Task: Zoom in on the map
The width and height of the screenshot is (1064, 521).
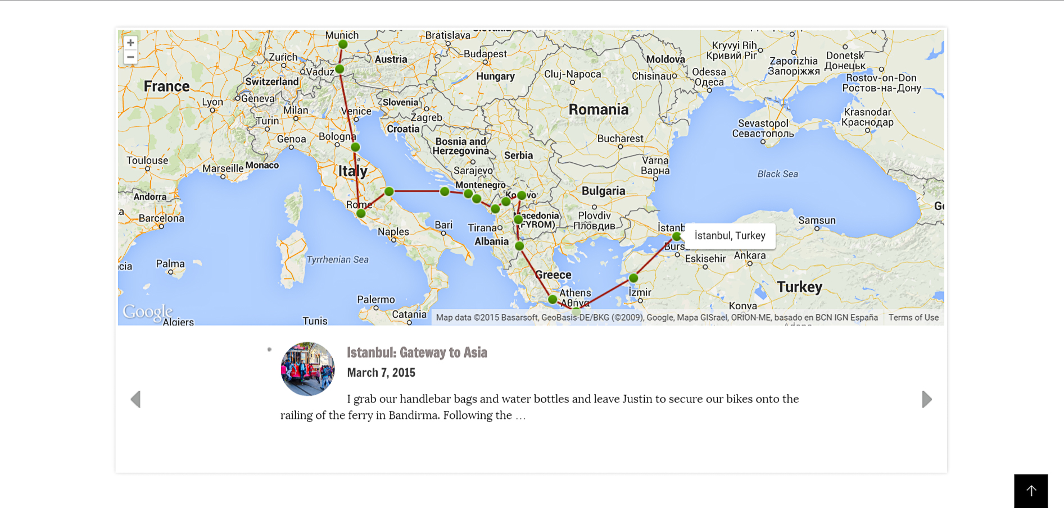Action: (130, 43)
